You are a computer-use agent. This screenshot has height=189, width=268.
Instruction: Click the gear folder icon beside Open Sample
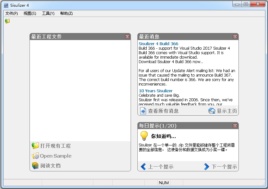35,156
